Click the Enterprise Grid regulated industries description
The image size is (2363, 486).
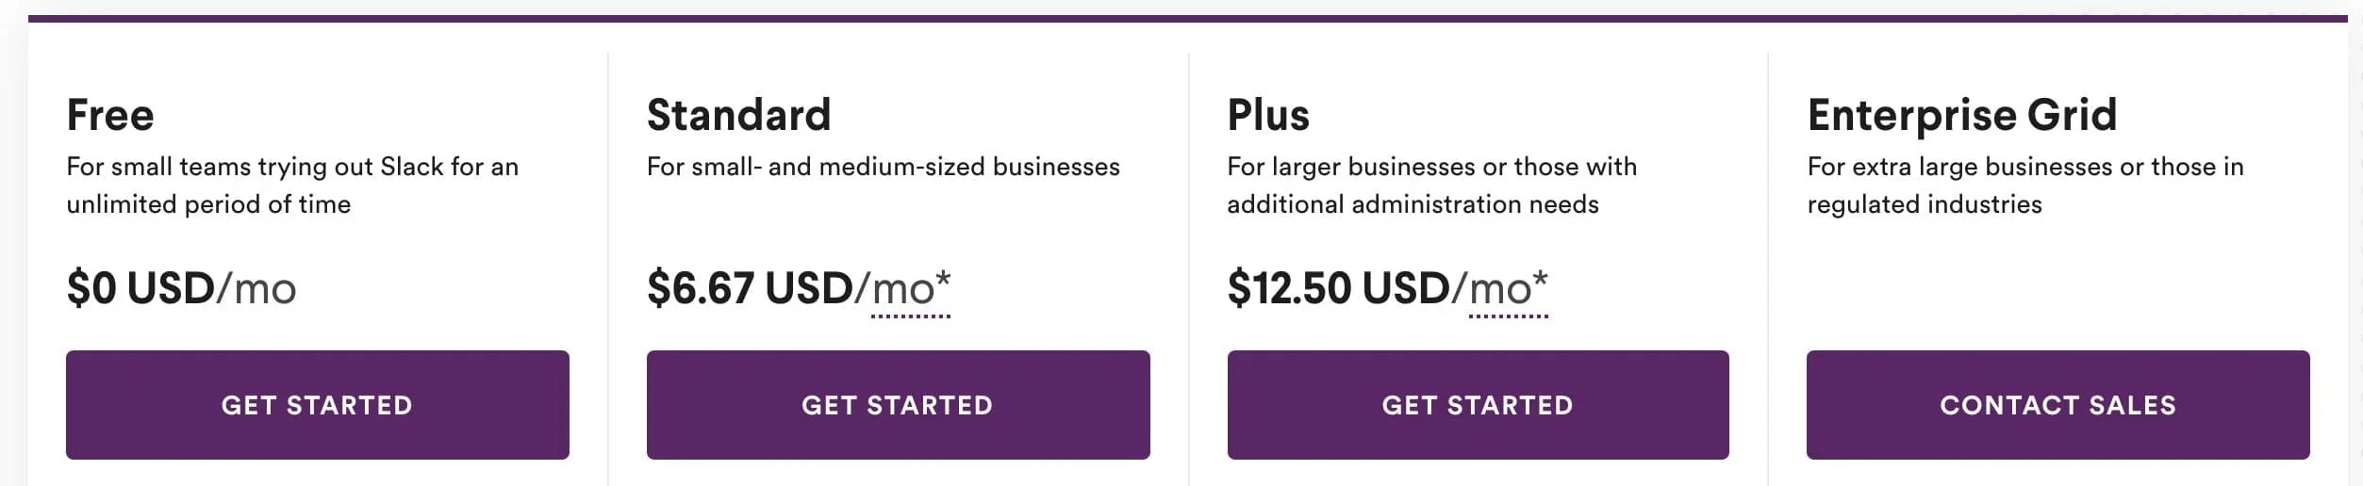click(x=2024, y=186)
